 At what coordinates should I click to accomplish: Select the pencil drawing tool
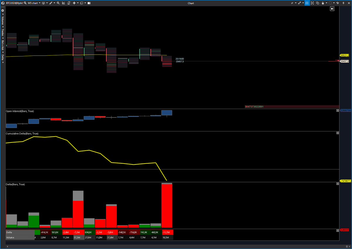pyautogui.click(x=51, y=3)
